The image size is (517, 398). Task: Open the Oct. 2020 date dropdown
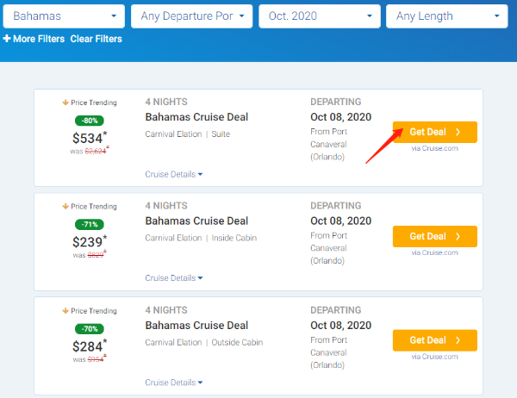click(x=320, y=16)
